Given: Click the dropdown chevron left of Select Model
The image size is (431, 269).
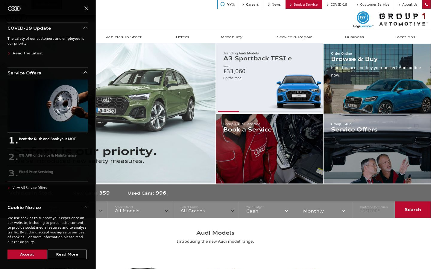Looking at the screenshot, I should [x=101, y=211].
